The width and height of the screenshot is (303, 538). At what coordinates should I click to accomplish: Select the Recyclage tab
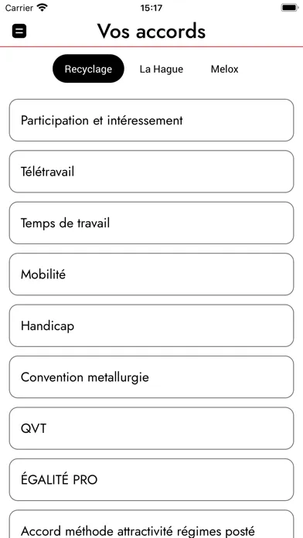(88, 69)
